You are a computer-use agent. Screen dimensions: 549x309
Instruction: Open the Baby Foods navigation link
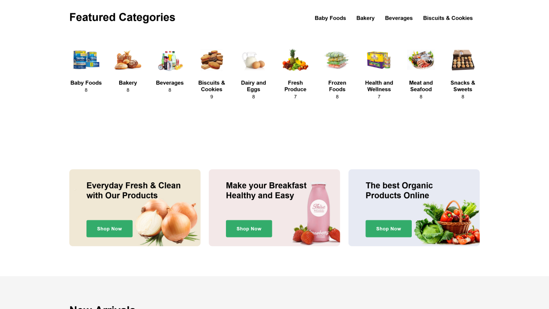click(x=330, y=18)
